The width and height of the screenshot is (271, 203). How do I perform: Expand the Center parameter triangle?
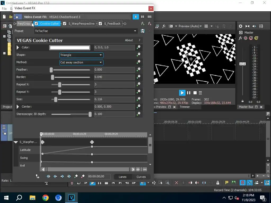point(18,107)
